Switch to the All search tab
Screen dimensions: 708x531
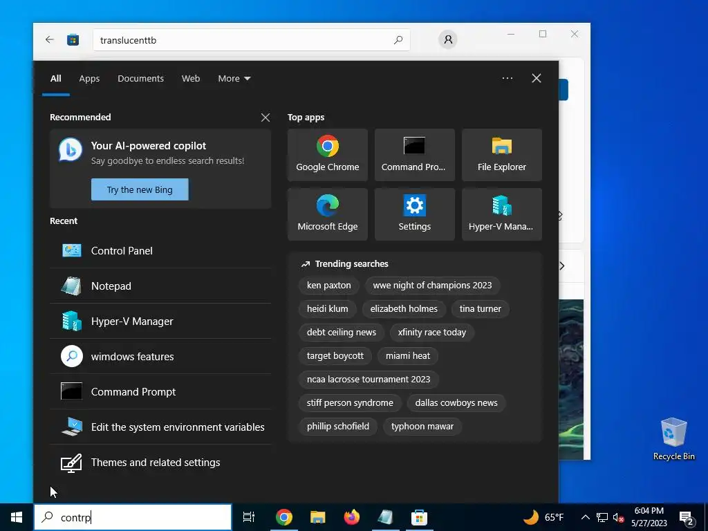click(55, 79)
